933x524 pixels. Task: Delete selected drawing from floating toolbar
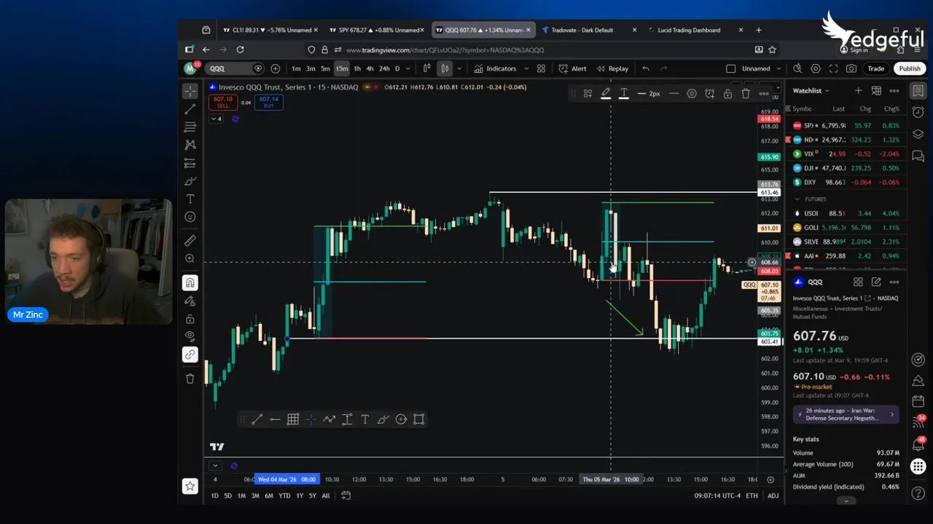(x=746, y=93)
